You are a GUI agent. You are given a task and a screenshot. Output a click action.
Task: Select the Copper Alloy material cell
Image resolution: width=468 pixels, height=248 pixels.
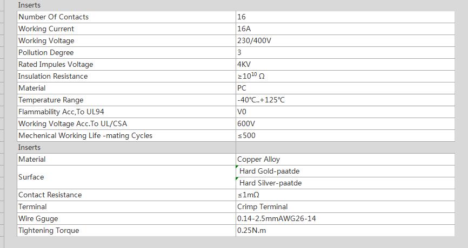pos(345,160)
